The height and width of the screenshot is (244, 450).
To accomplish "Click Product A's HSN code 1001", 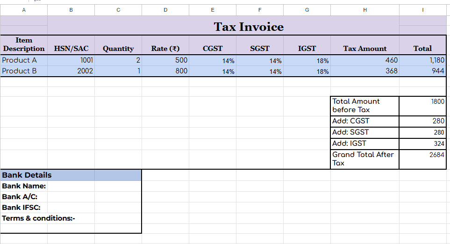I will (71, 60).
